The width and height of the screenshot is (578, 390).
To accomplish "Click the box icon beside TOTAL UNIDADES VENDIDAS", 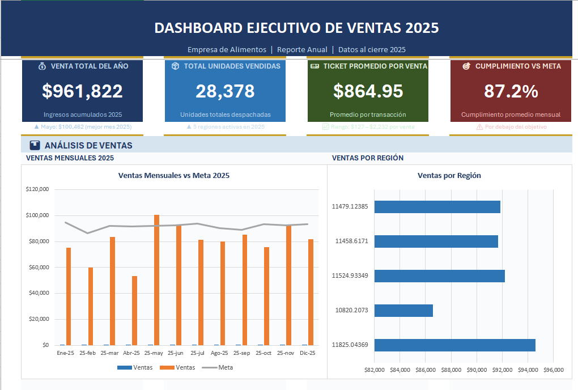I will point(176,66).
